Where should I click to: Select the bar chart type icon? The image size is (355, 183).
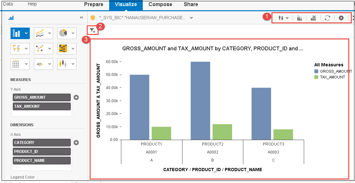(17, 33)
